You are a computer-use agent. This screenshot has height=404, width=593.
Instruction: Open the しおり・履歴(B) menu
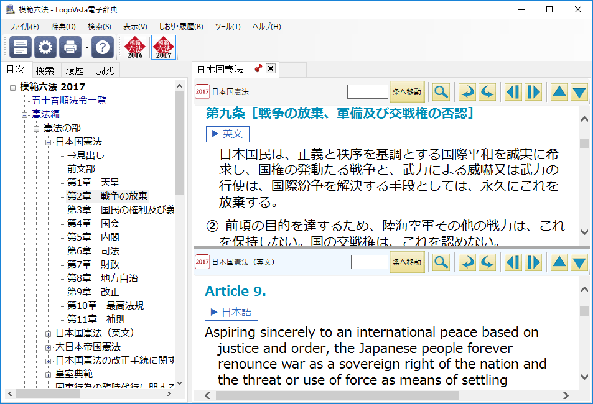[181, 27]
